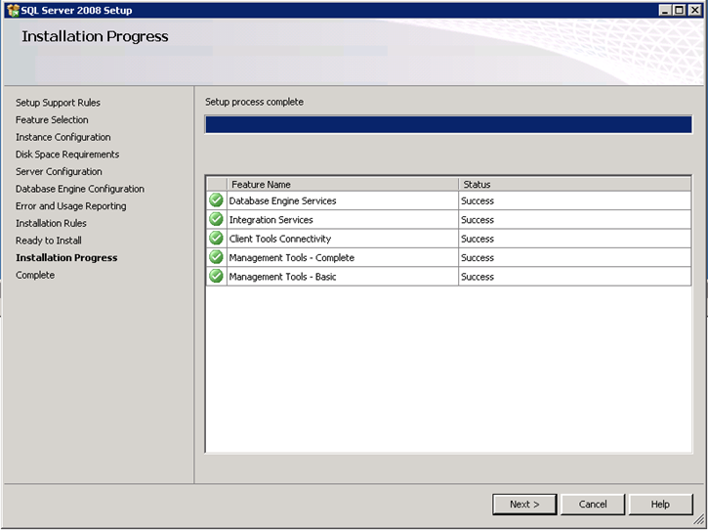Sort by the Status column header
This screenshot has height=530, width=708.
tap(575, 184)
